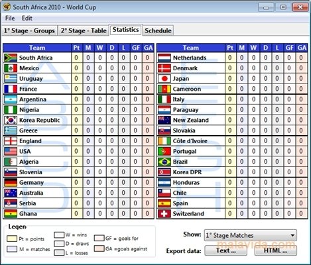The width and height of the screenshot is (311, 265).
Task: Export data as Text
Action: [x=225, y=250]
